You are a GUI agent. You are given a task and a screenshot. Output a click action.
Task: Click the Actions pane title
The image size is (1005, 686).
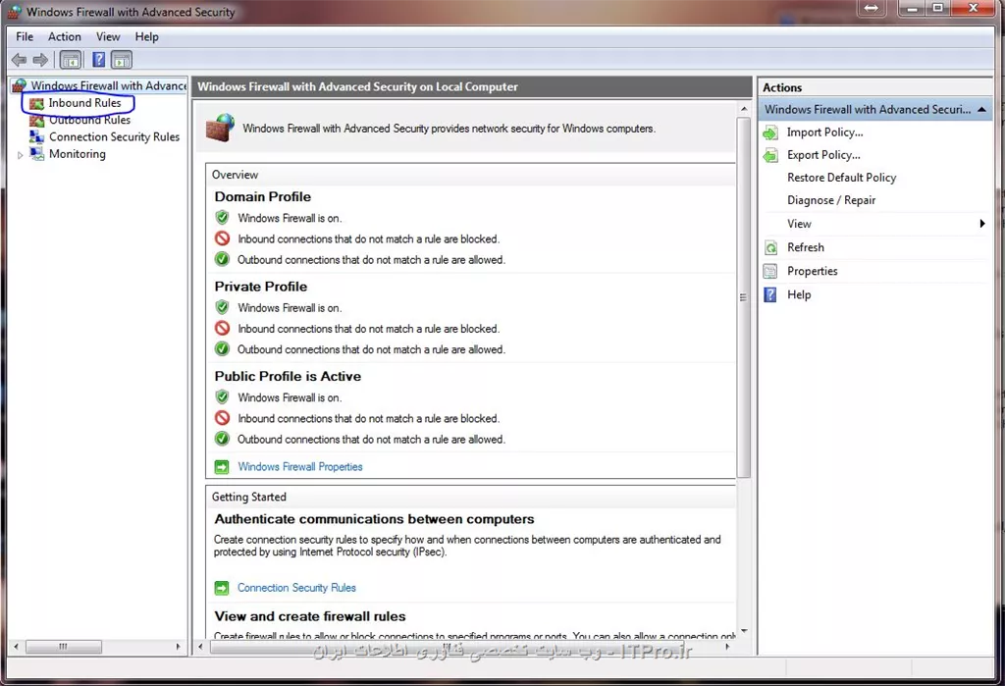pos(782,87)
